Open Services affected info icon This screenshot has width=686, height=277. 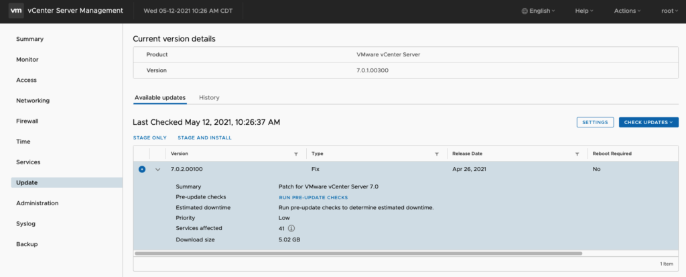(292, 229)
